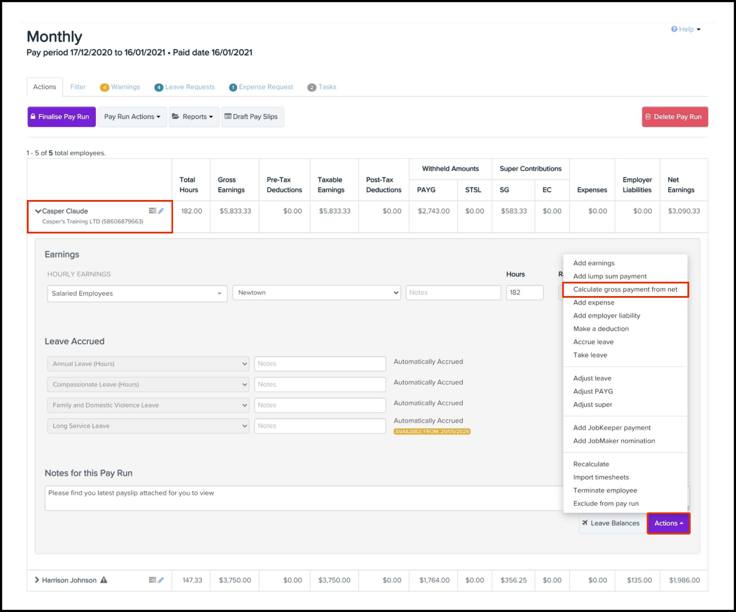Click payslip card icon for Casper Claude
Image resolution: width=736 pixels, height=612 pixels.
click(152, 211)
